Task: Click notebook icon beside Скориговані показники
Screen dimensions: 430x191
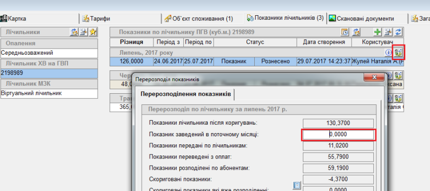Action: [x=297, y=185]
